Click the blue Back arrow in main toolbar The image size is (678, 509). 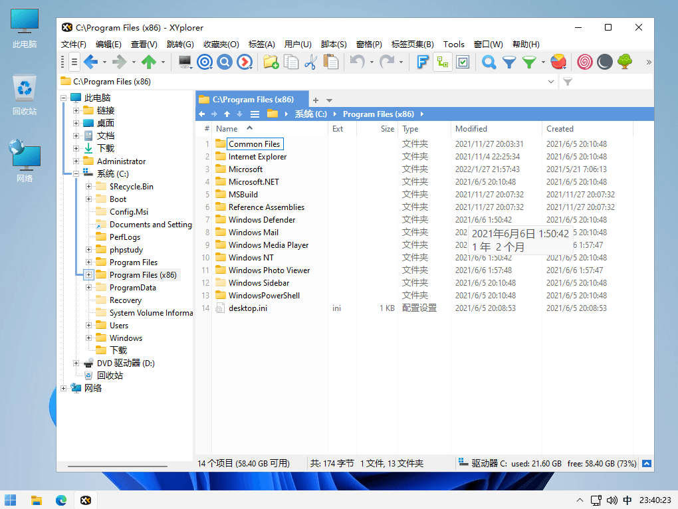pos(90,62)
